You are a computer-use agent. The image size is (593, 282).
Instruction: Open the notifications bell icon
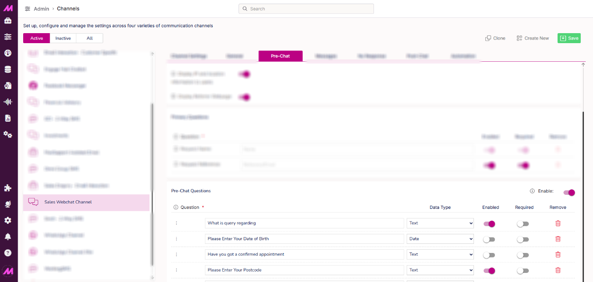8,237
